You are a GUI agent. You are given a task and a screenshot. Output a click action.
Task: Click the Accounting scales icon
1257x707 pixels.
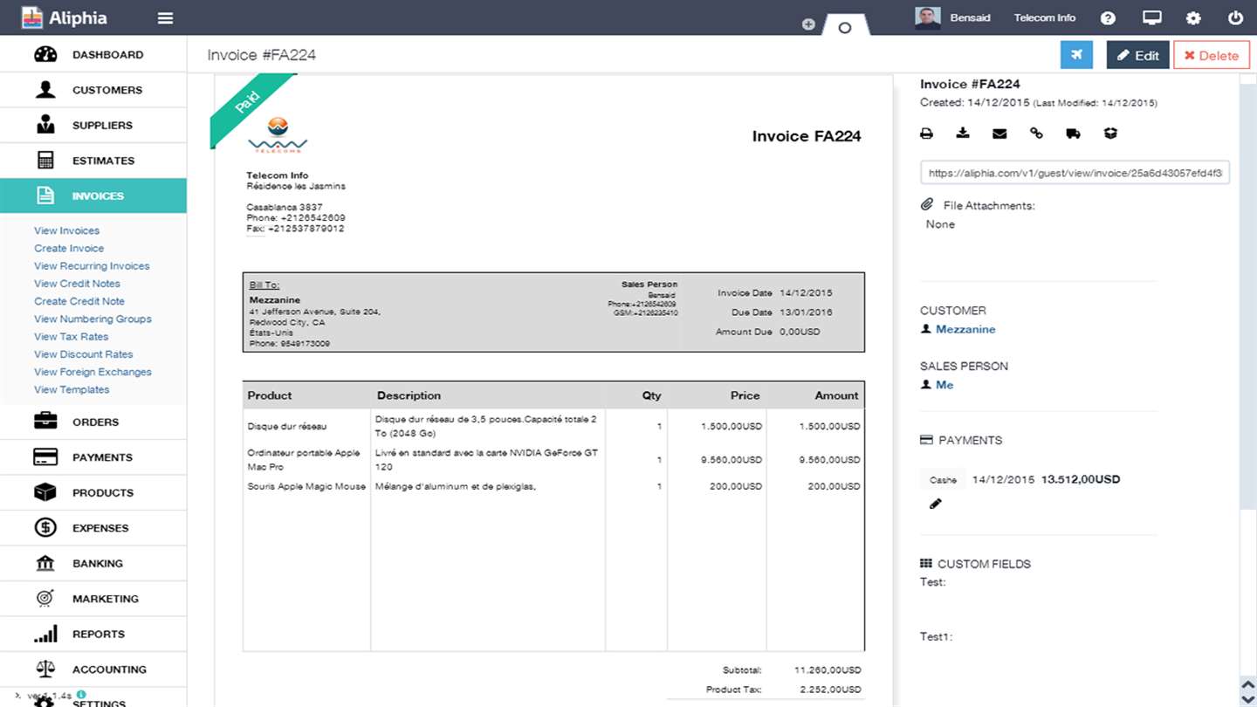pos(45,669)
